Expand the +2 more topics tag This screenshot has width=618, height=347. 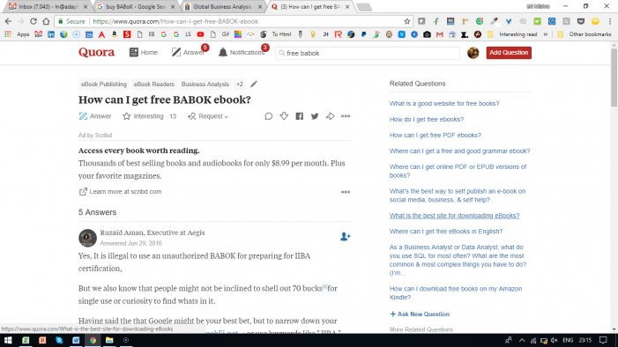[x=240, y=85]
